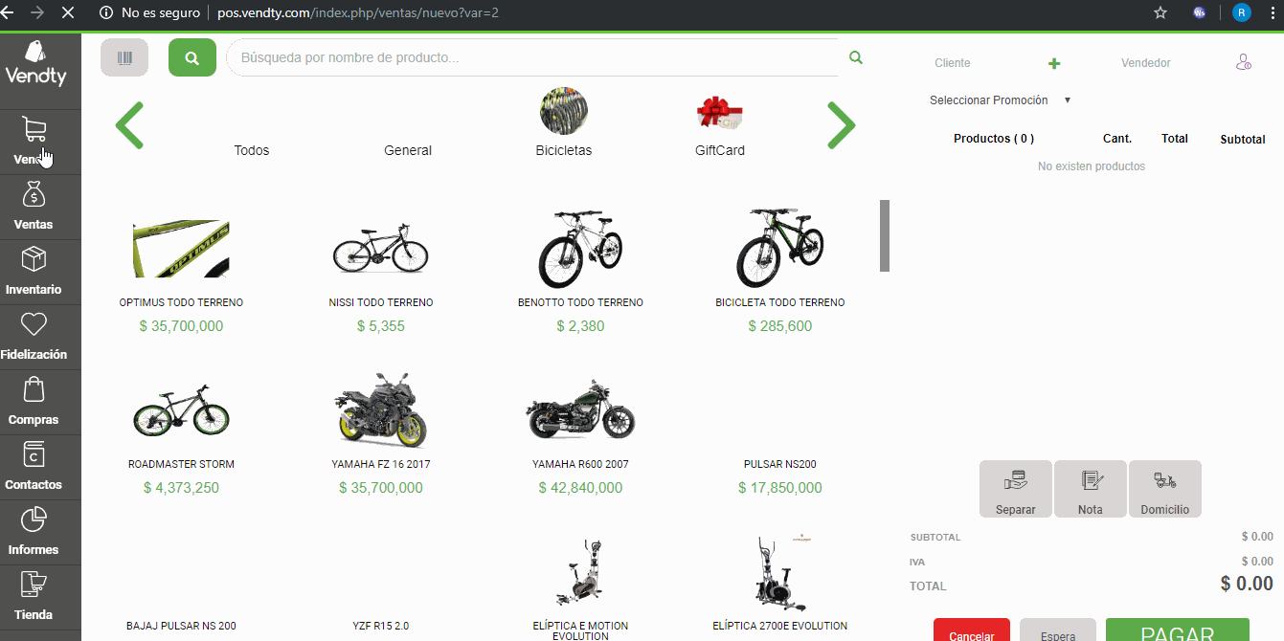Click the Subtotal column header
1284x641 pixels.
(1243, 140)
